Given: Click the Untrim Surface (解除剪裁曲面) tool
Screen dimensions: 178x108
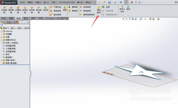Looking at the screenshot, I should click(87, 14).
